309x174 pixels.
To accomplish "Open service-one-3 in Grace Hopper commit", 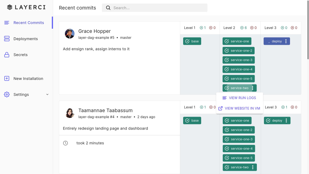I will tap(239, 60).
